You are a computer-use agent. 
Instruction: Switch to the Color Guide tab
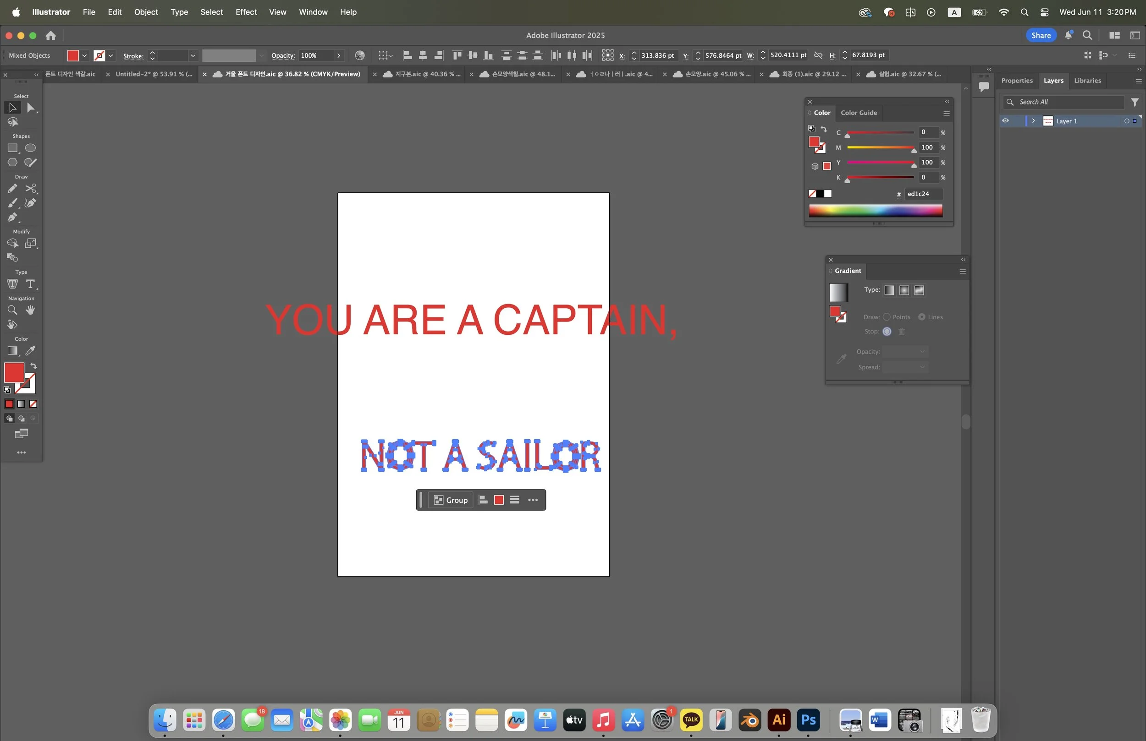[x=859, y=113]
